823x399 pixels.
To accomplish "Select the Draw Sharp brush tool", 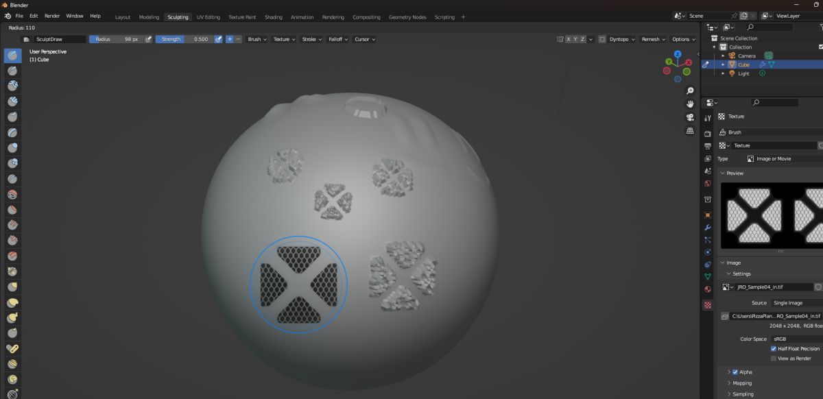I will (12, 71).
